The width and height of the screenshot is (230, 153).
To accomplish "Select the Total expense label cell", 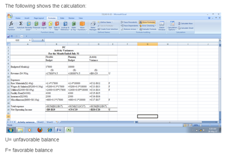I will click(x=28, y=106).
